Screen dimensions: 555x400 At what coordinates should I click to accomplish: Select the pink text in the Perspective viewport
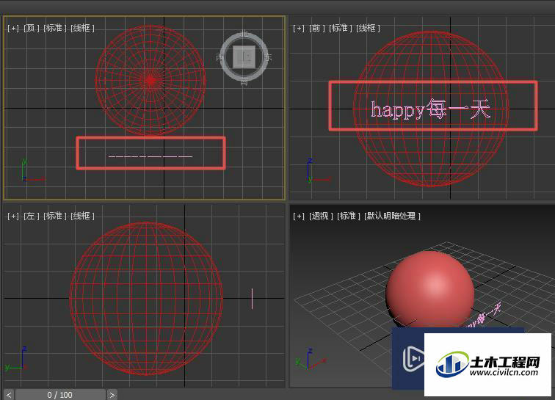tap(485, 316)
